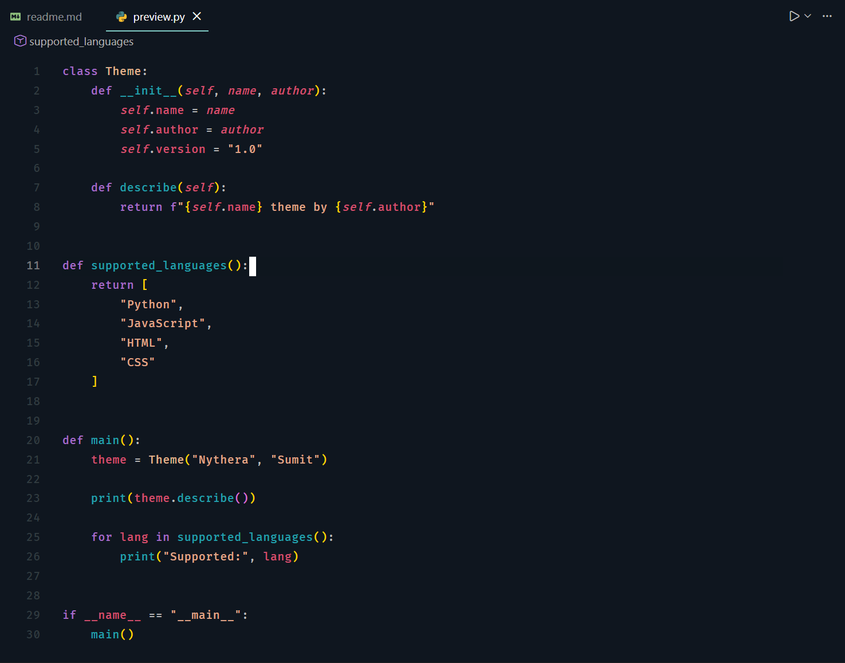Place cursor on the main function name

[104, 440]
